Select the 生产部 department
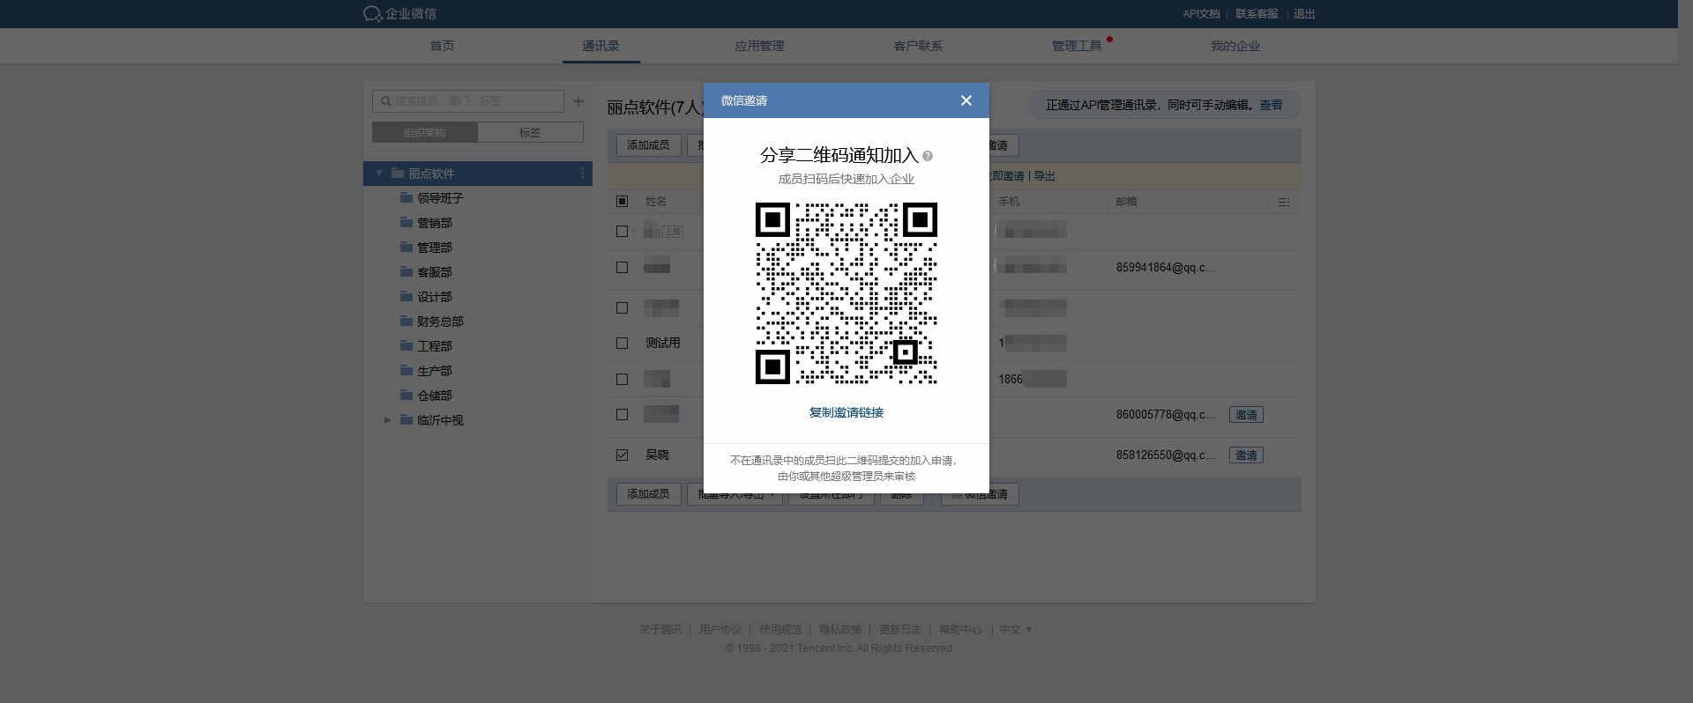Image resolution: width=1693 pixels, height=703 pixels. (435, 371)
